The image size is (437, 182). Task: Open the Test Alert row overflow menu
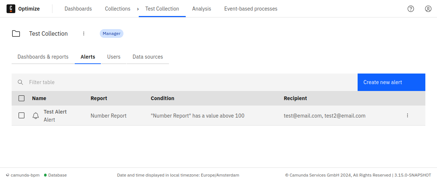(408, 115)
